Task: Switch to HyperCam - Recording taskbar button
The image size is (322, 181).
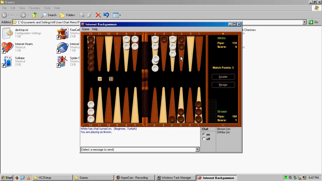Action: (x=134, y=178)
